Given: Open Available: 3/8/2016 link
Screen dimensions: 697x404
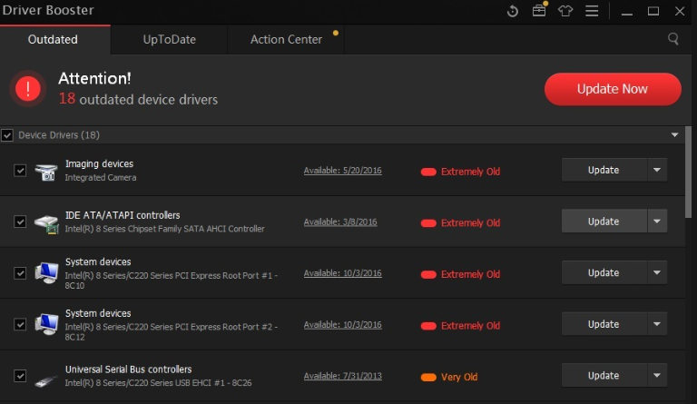Looking at the screenshot, I should pyautogui.click(x=340, y=222).
